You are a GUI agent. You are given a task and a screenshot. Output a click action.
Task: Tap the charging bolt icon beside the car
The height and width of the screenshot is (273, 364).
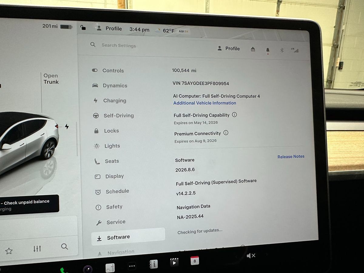coord(67,126)
